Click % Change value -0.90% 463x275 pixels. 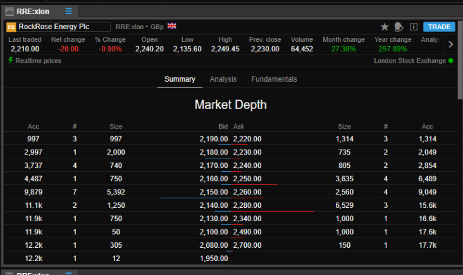tap(110, 49)
